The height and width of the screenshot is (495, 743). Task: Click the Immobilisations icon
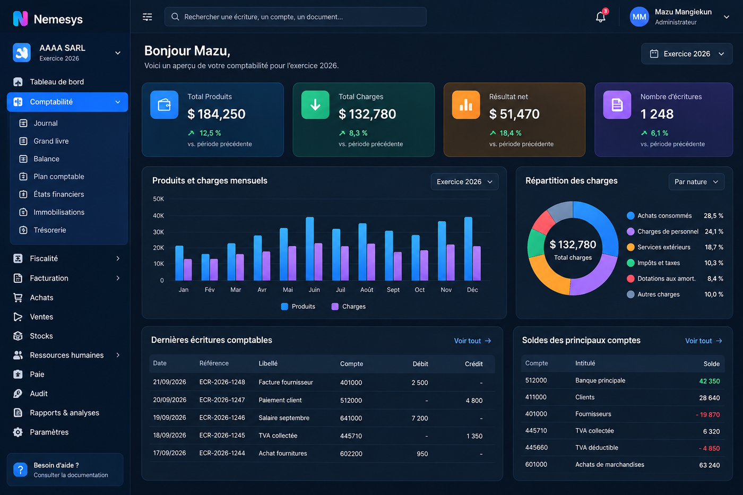23,212
